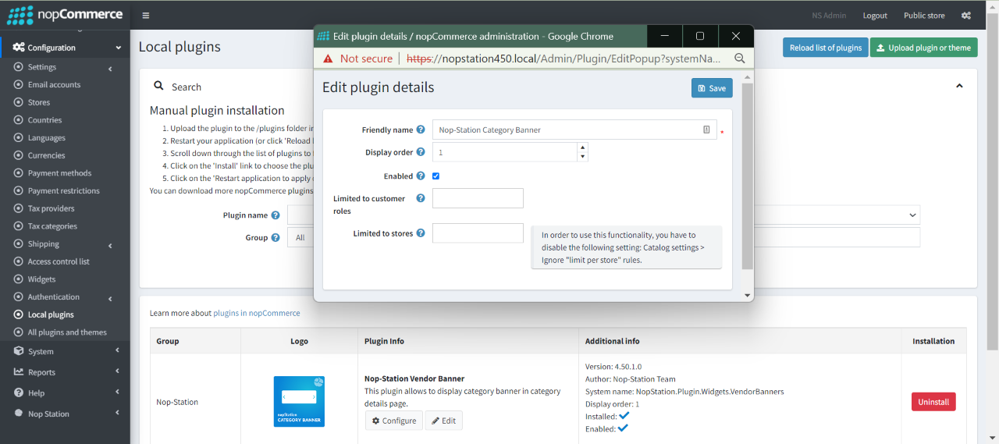Image resolution: width=999 pixels, height=444 pixels.
Task: Click NS Admin account name
Action: pos(829,16)
